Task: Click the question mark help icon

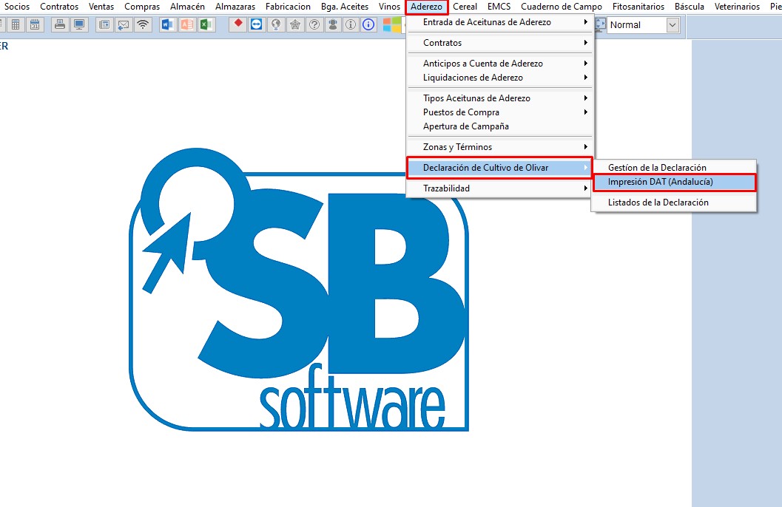Action: (x=314, y=24)
